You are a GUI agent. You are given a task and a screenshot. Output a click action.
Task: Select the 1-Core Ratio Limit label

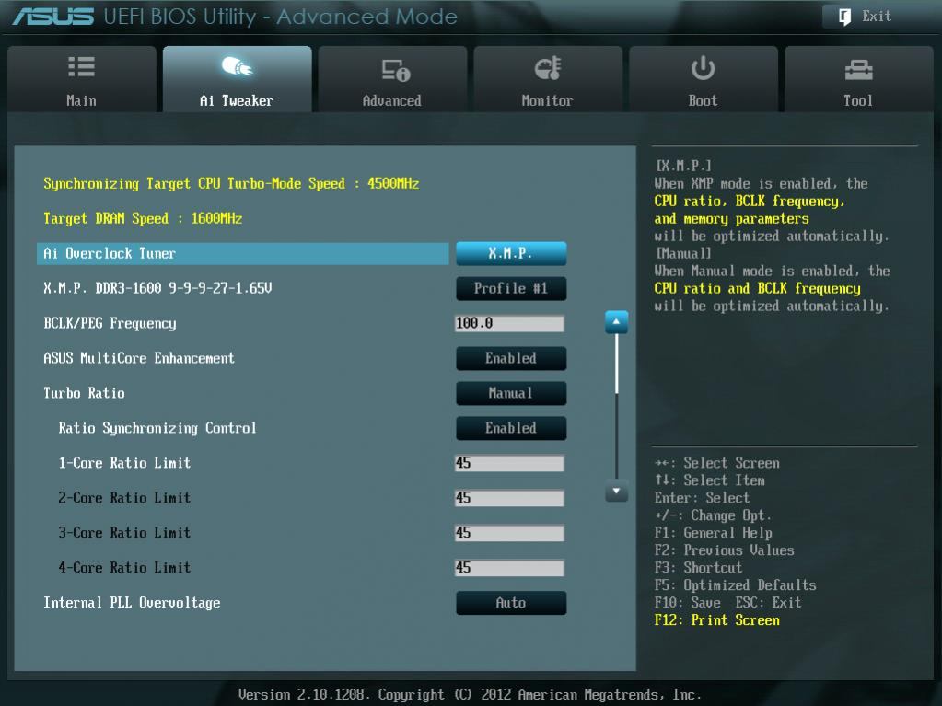[124, 463]
